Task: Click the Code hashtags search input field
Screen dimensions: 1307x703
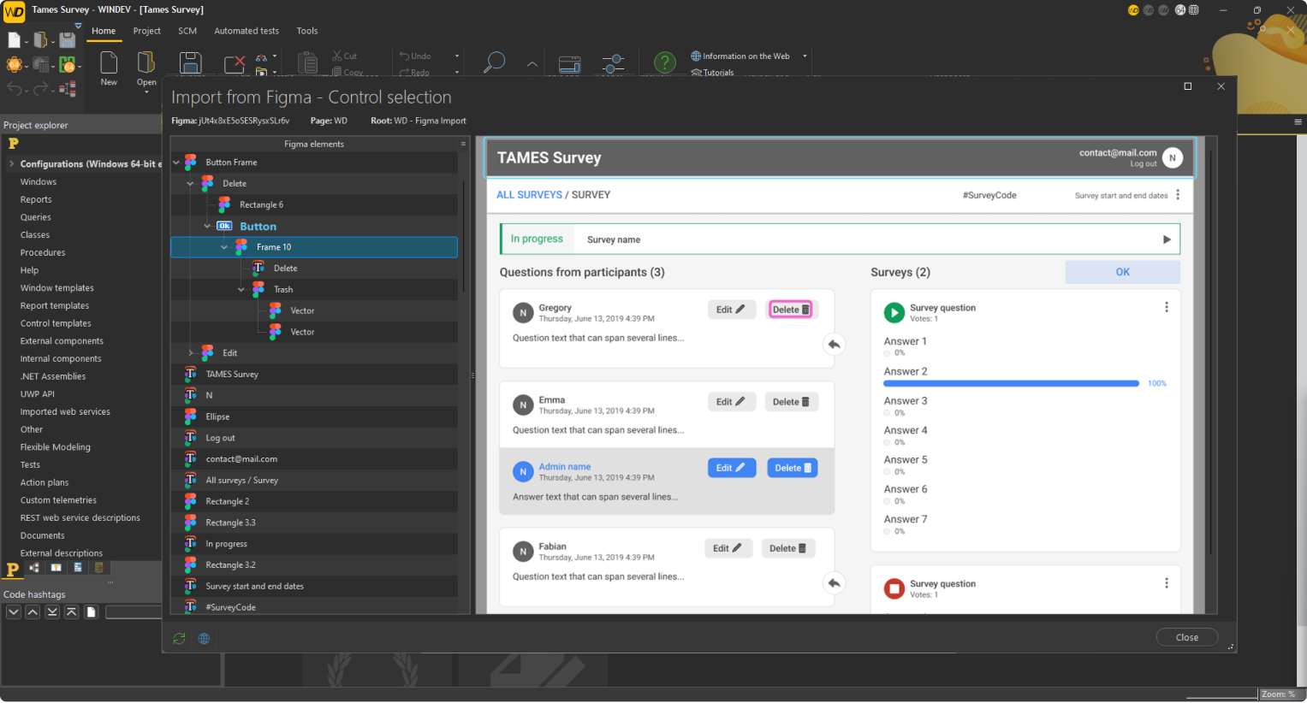Action: (x=134, y=611)
